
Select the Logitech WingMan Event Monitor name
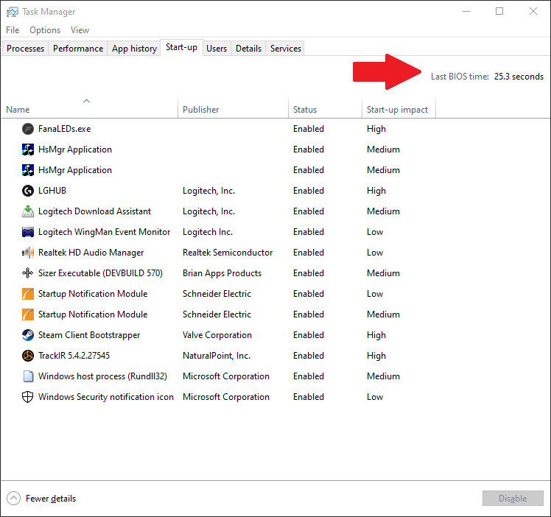coord(104,232)
